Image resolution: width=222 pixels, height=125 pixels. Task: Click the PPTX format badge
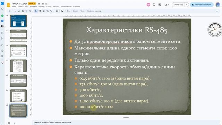pyautogui.click(x=32, y=3)
